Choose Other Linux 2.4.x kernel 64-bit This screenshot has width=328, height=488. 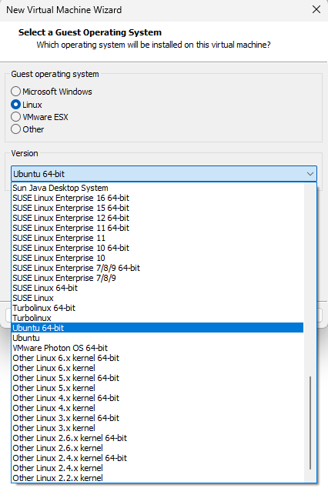pyautogui.click(x=158, y=458)
